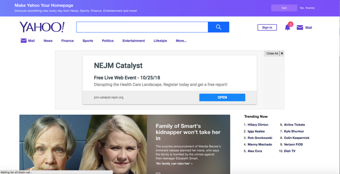Select trending topic Airline Tickets
The height and width of the screenshot is (174, 340).
295,125
